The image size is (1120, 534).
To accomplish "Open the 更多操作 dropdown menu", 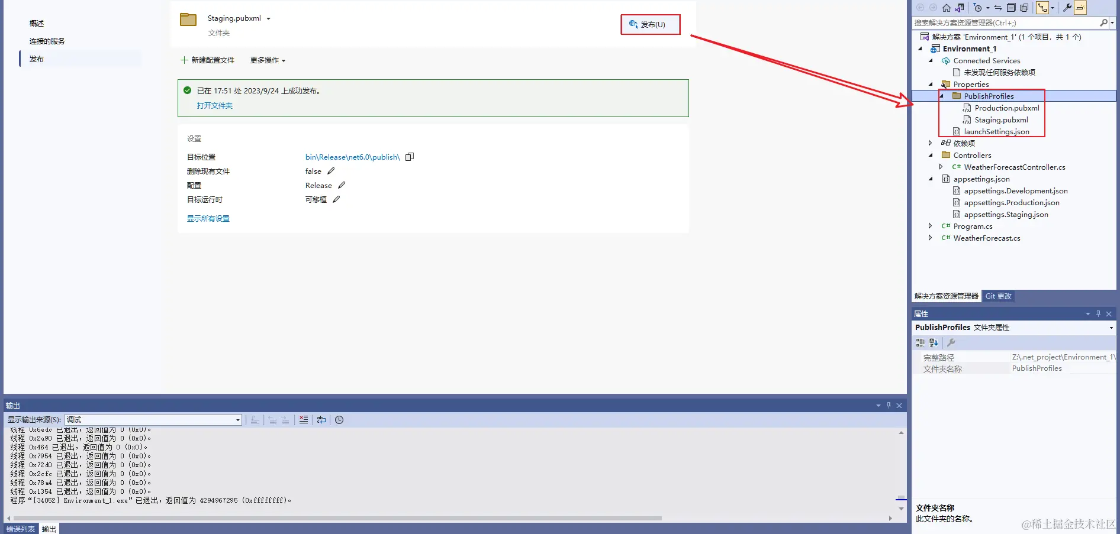I will tap(268, 60).
